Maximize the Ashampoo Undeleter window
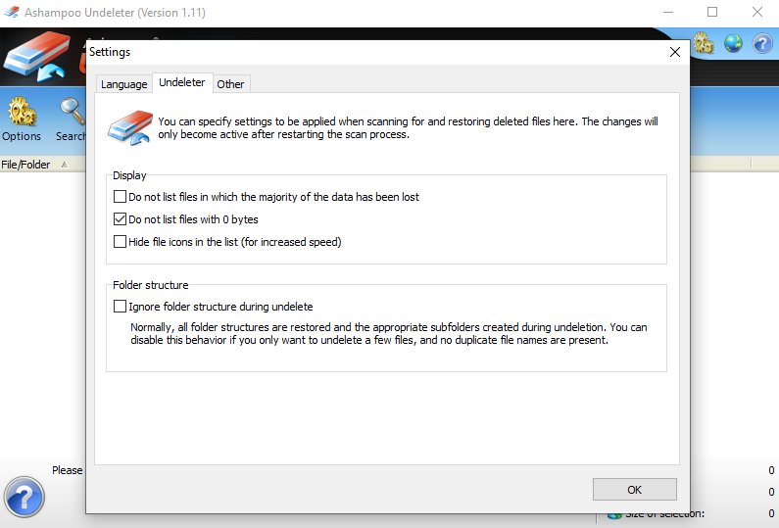This screenshot has width=779, height=528. (712, 12)
